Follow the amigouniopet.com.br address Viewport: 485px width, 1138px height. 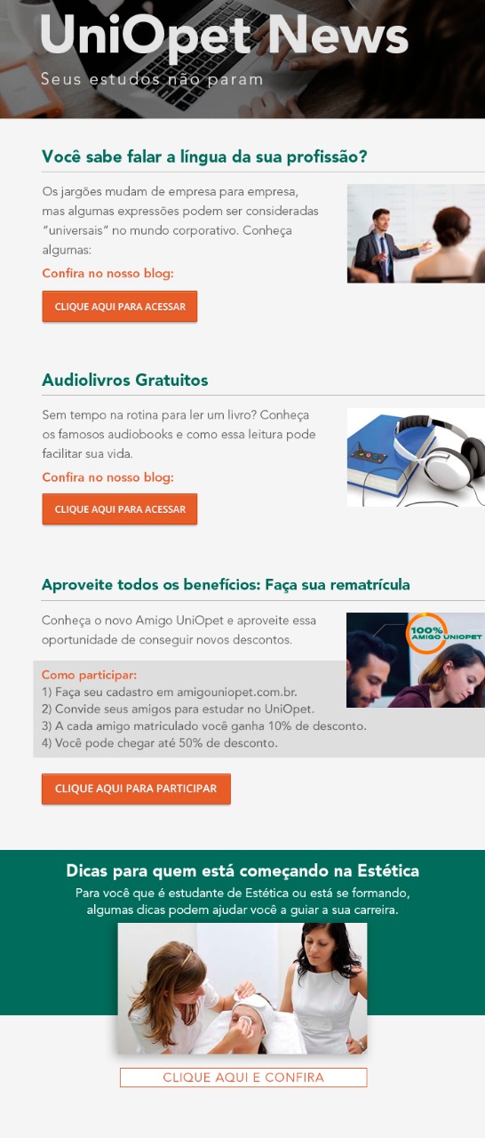point(236,692)
